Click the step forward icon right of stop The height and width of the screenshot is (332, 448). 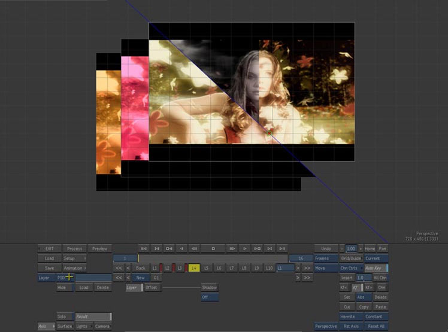(232, 249)
